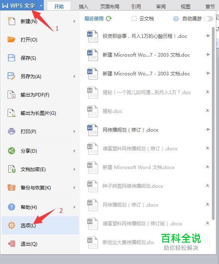Screen dimensions: 219x264
Task: Expand the 新建(N) submenu arrow
Action: (x=74, y=22)
